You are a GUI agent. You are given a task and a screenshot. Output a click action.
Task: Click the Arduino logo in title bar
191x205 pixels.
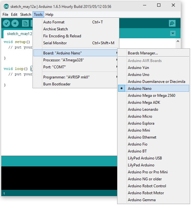[x=6, y=6]
